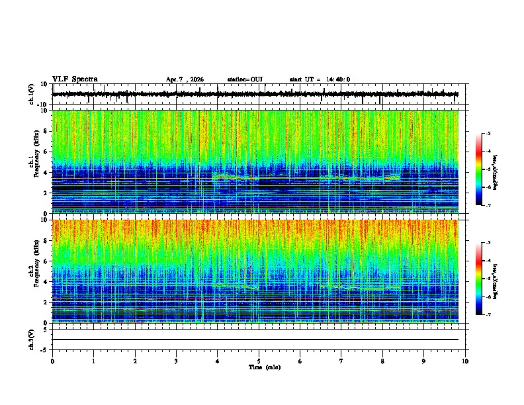
Task: Click the "-3" label of the ch.1 color scale
Action: (x=488, y=133)
